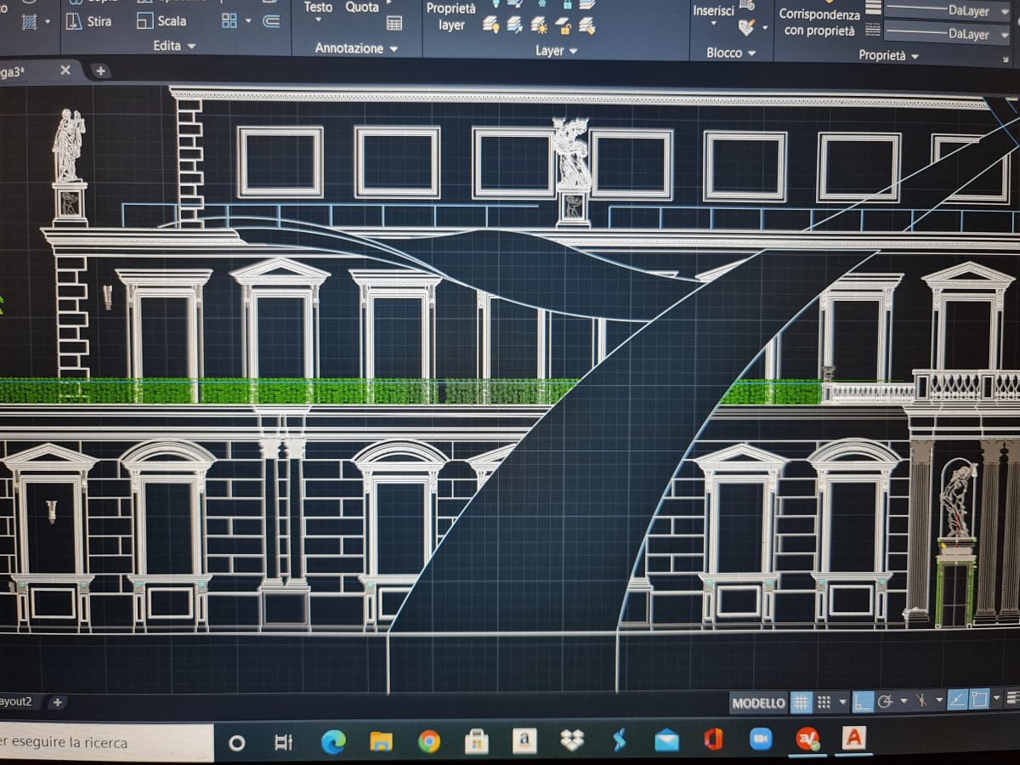This screenshot has width=1020, height=765.
Task: Expand the Blocco panel
Action: [x=731, y=53]
